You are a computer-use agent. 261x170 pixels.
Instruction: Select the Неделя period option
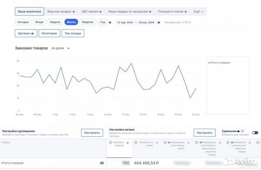pos(55,22)
